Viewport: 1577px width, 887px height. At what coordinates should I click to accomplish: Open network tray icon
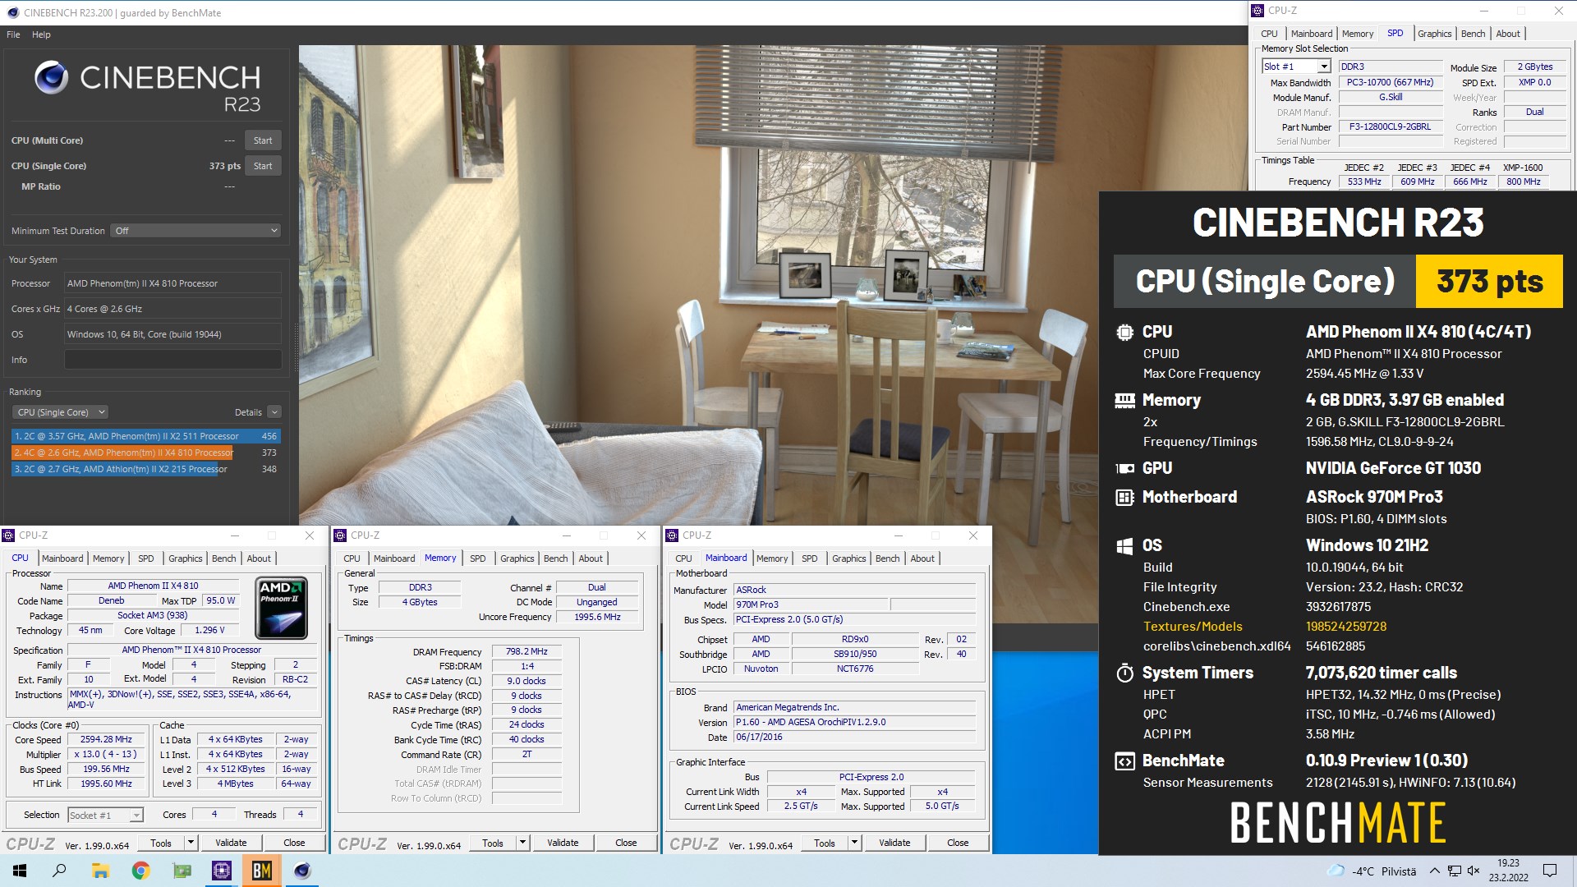tap(1455, 871)
